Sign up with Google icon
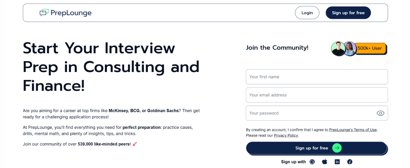 tap(312, 162)
